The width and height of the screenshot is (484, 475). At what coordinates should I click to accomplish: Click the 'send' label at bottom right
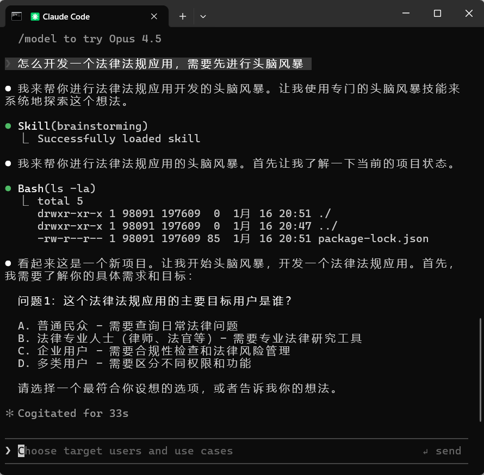pyautogui.click(x=449, y=451)
